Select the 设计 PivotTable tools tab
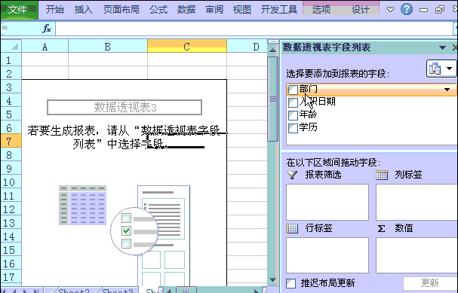Viewport: 458px width, 293px height. [x=360, y=10]
